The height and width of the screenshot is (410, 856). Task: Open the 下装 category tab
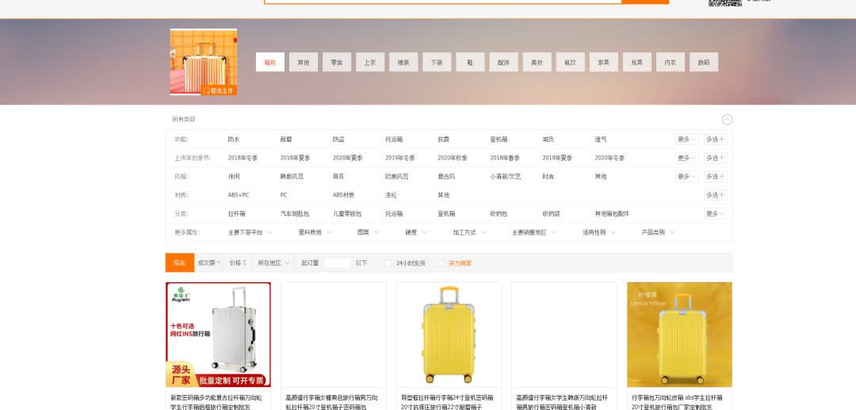pos(437,62)
